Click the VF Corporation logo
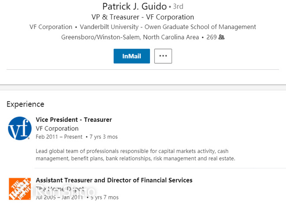286x208 pixels. click(19, 128)
